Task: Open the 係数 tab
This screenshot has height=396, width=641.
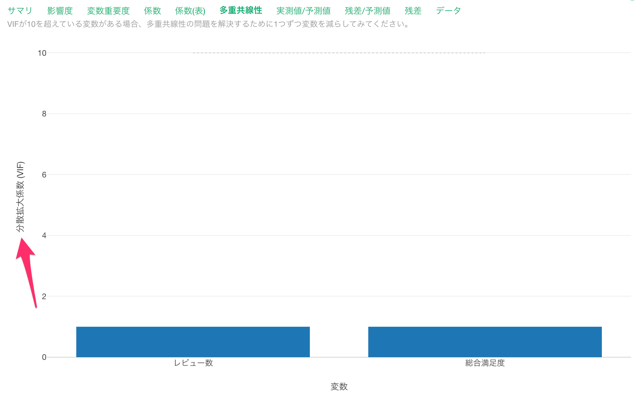Action: [x=152, y=11]
